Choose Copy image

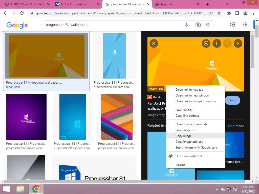[196, 136]
